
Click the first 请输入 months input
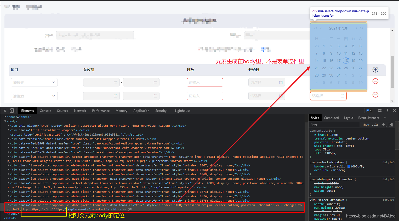coord(205,82)
